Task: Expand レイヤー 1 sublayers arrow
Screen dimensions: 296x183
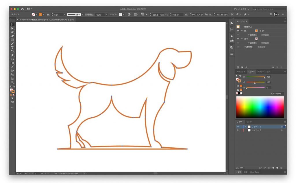Action: (245, 127)
